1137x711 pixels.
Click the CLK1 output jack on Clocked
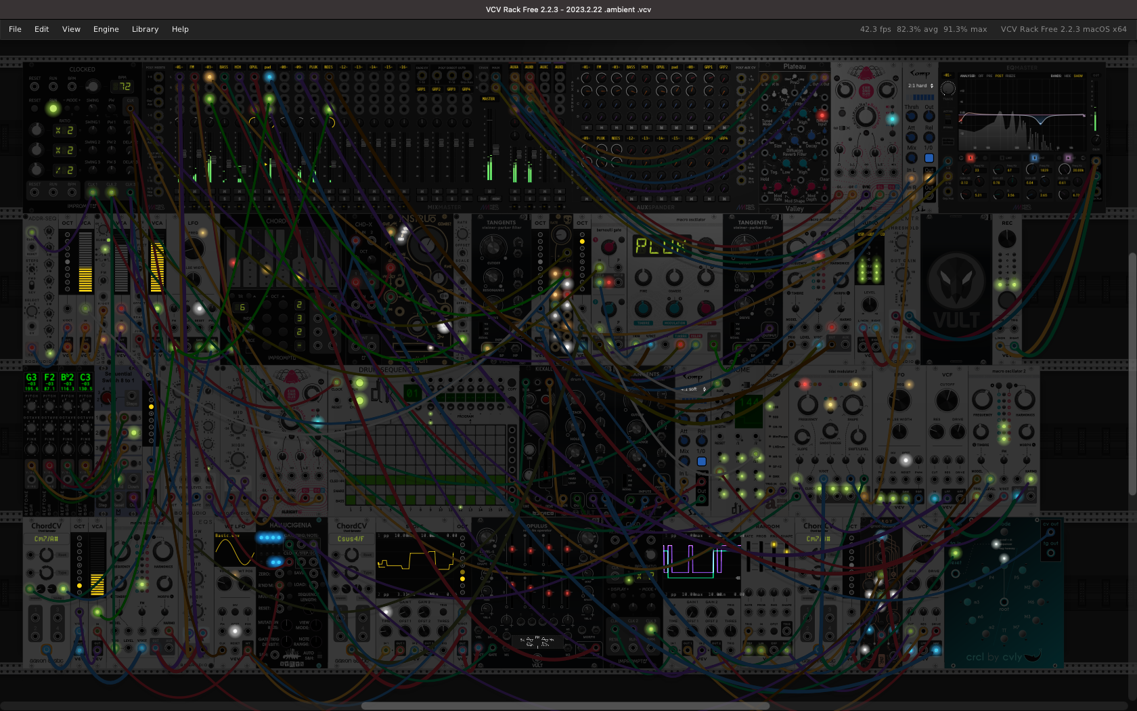point(93,192)
